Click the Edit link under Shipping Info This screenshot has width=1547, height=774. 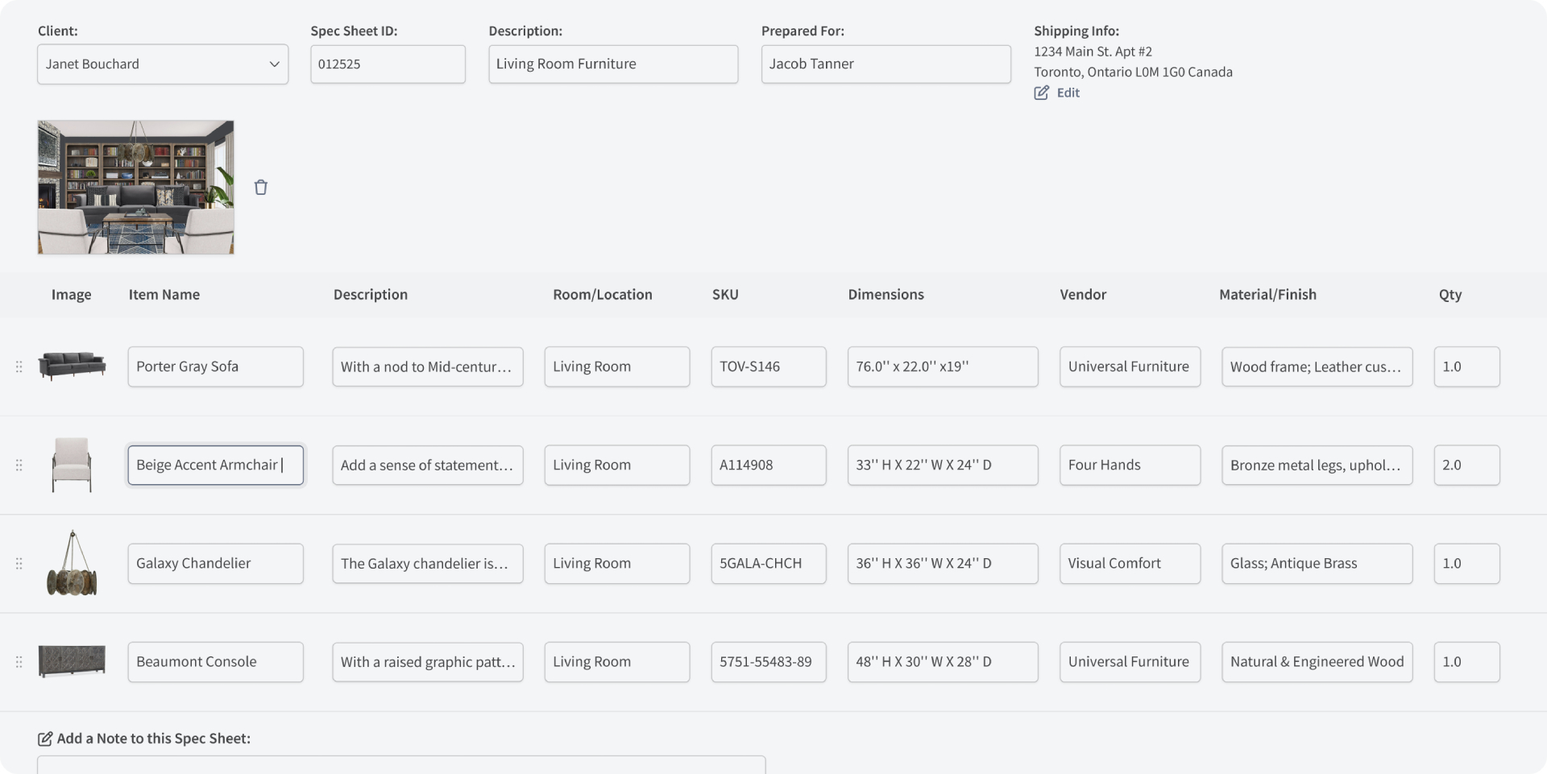tap(1068, 93)
